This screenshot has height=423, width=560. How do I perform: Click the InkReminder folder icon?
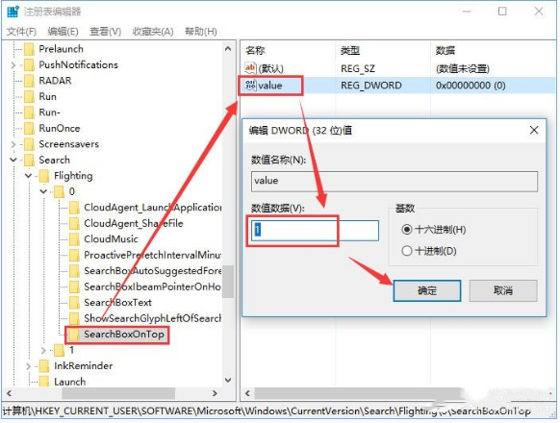[44, 366]
